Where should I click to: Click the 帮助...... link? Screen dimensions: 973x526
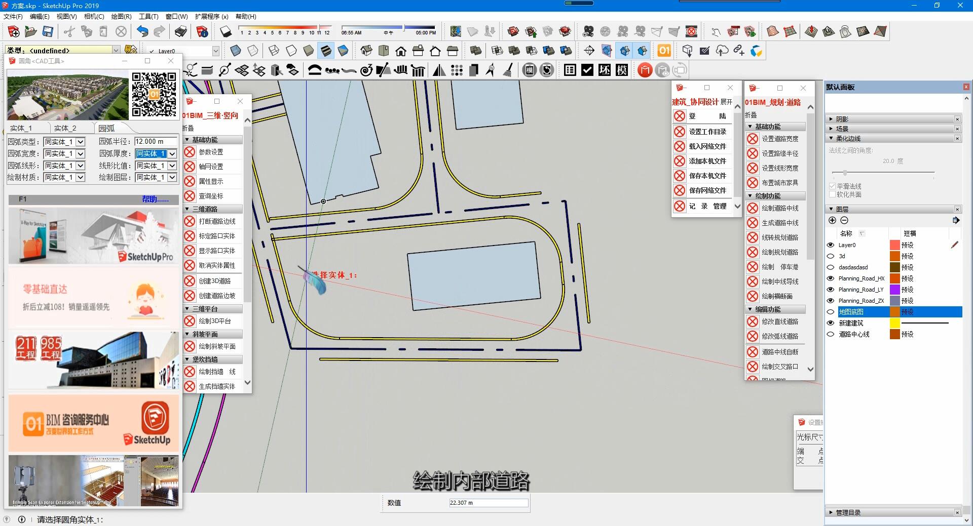(155, 199)
